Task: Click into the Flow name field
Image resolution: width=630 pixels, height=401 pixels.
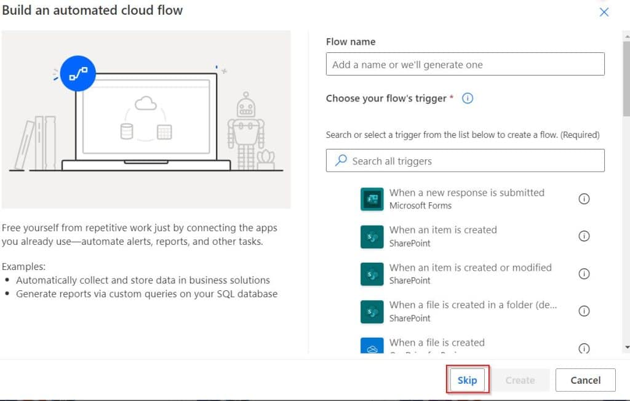Action: click(465, 65)
